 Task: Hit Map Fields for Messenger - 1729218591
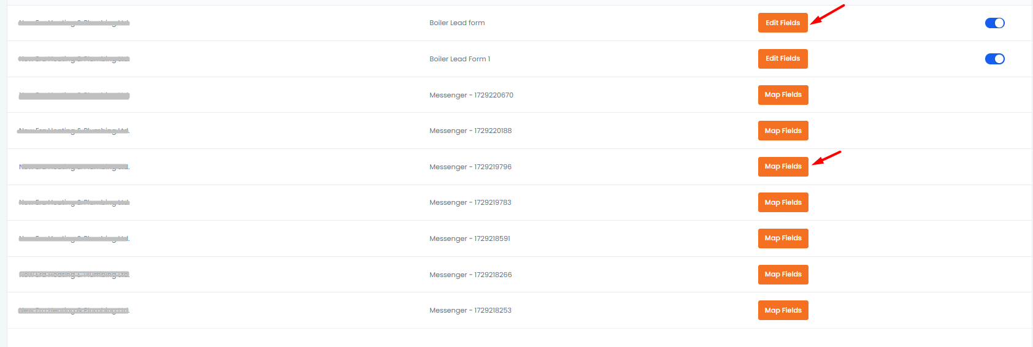tap(783, 238)
